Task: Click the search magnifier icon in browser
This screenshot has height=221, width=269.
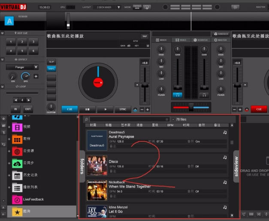Action: tap(87, 119)
